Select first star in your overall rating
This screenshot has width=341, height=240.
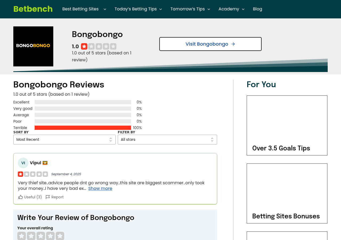tap(22, 236)
